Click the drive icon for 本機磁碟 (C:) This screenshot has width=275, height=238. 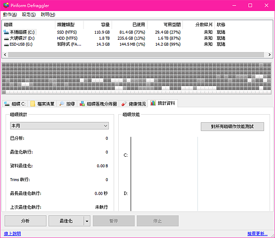pyautogui.click(x=6, y=32)
